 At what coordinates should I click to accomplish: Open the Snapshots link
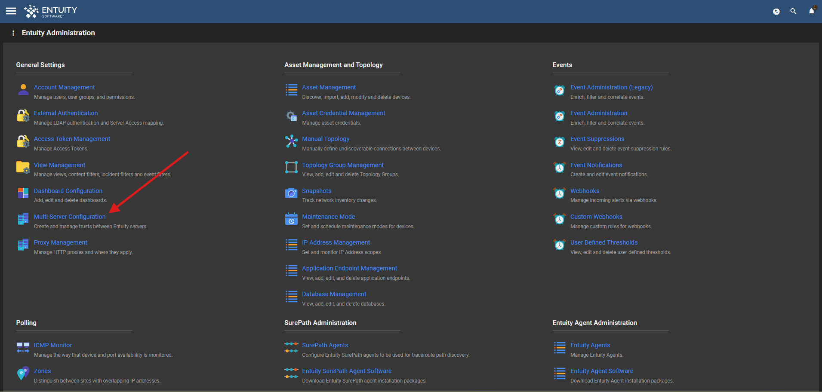click(317, 191)
